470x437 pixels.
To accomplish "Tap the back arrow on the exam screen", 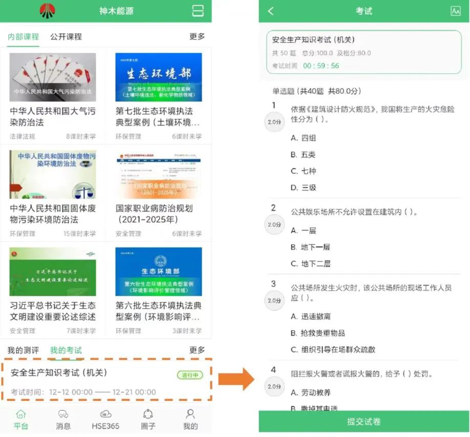I will [271, 11].
